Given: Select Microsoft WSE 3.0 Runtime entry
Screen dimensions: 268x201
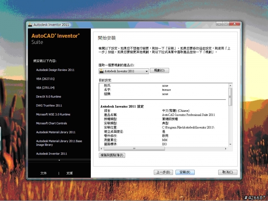Looking at the screenshot, I should [53, 114].
